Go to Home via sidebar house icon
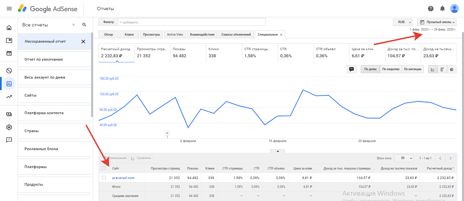This screenshot has width=464, height=201. click(x=9, y=28)
